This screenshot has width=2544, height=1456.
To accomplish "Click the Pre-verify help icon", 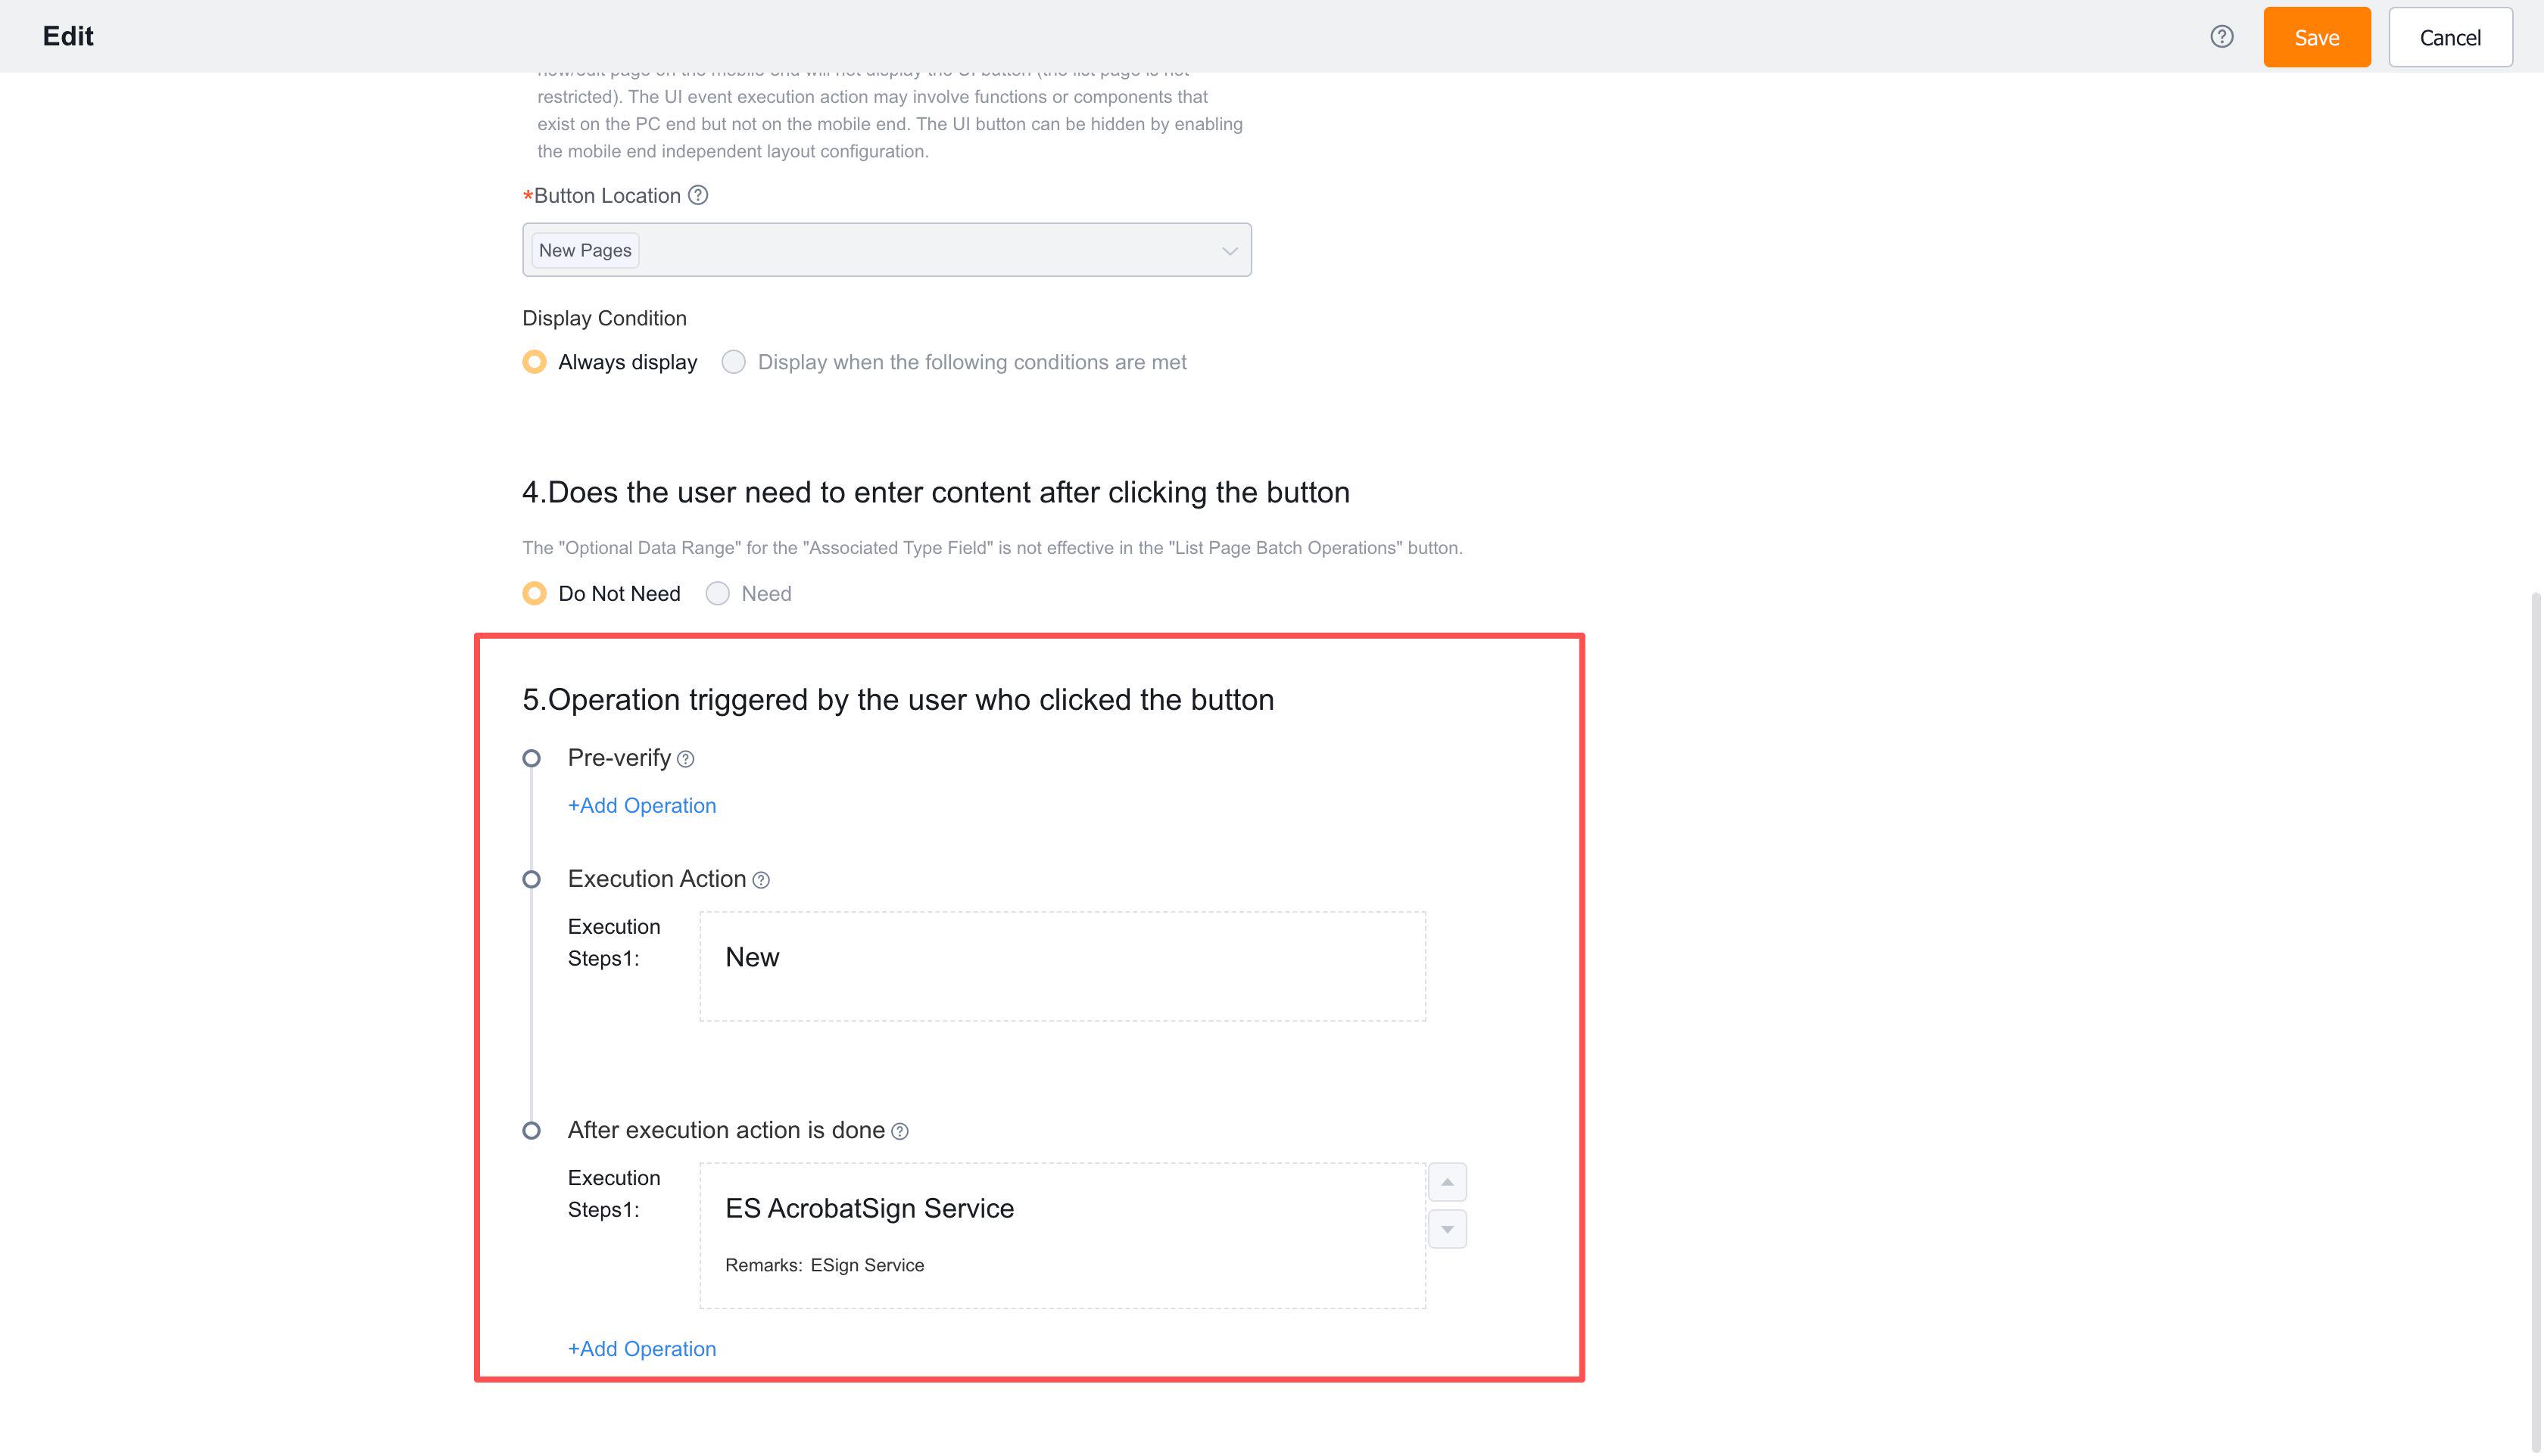I will pos(684,760).
